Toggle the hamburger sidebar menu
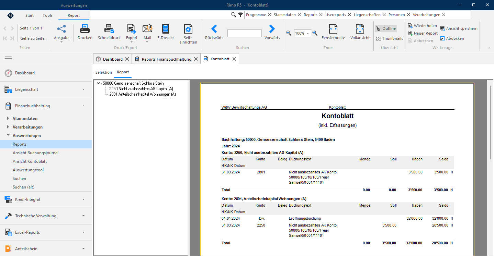 click(8, 59)
